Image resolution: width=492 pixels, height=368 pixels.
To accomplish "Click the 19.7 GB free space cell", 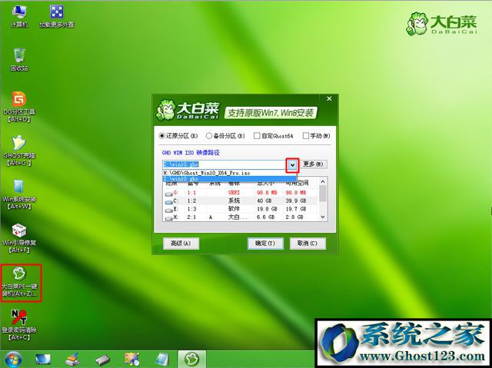I will coord(295,209).
